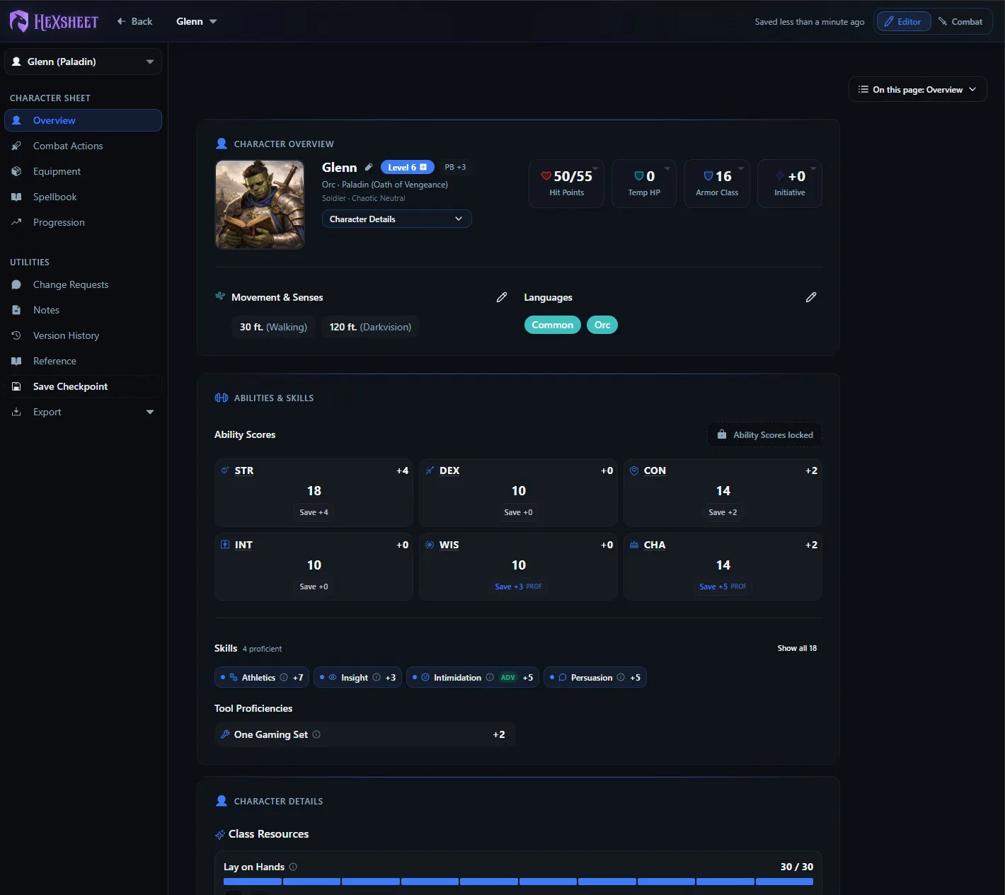Click the Glenn character portrait
This screenshot has width=1005, height=895.
(260, 204)
